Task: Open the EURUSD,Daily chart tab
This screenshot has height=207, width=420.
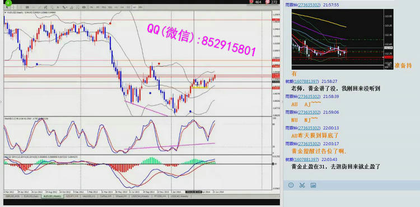Action: (31, 196)
